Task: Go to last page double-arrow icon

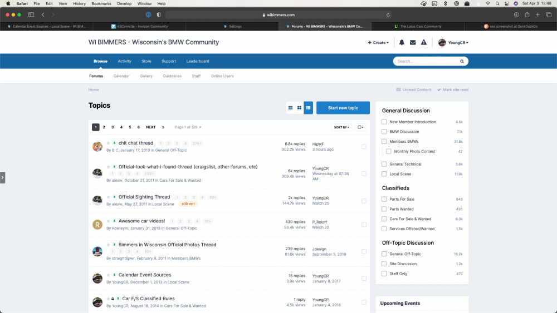Action: tap(163, 127)
